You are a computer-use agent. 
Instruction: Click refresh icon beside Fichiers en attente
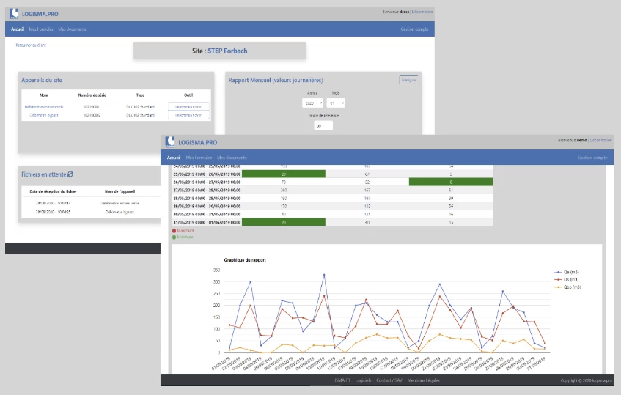[70, 174]
